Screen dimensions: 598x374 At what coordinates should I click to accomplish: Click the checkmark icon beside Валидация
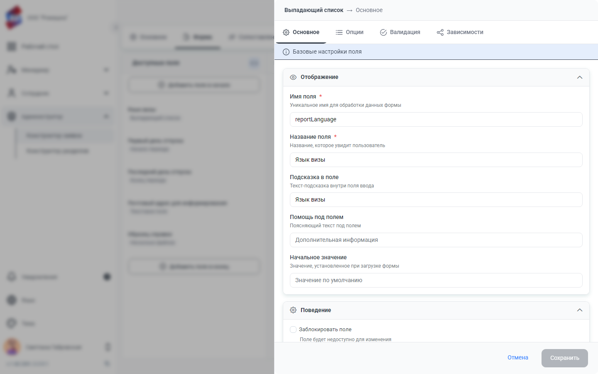pos(383,32)
